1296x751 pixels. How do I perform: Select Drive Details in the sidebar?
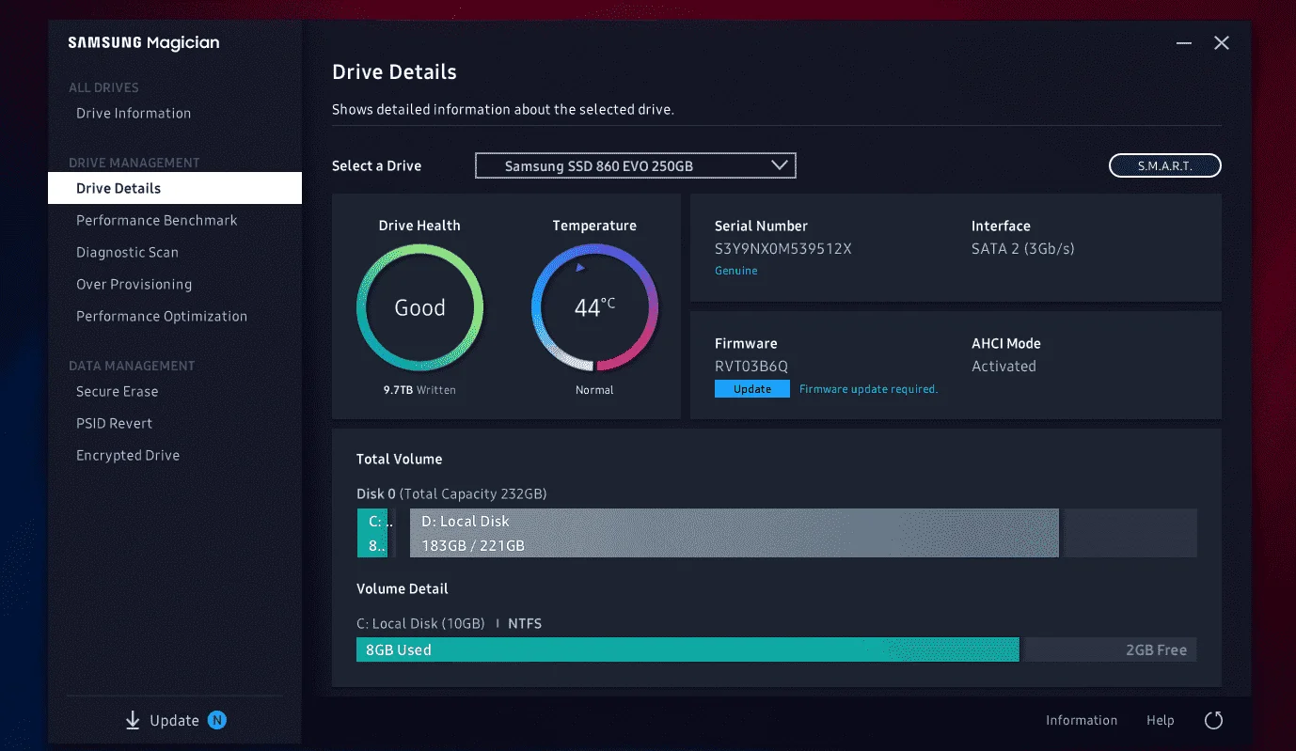coord(175,188)
